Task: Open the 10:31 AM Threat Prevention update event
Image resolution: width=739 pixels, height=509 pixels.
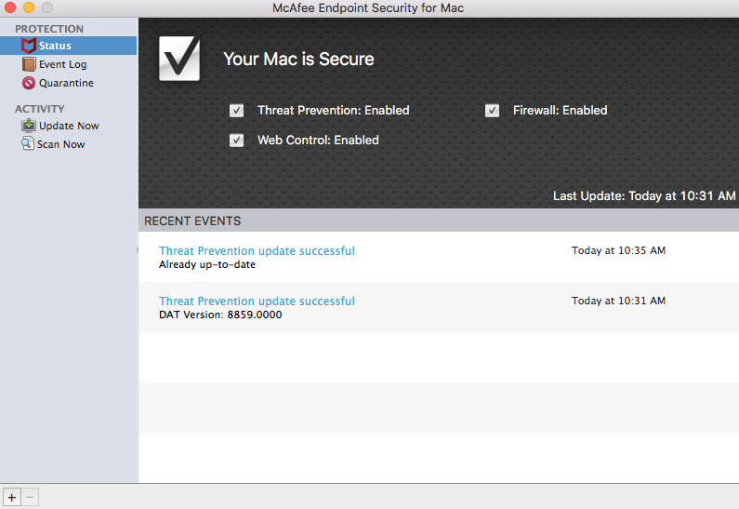Action: point(257,301)
